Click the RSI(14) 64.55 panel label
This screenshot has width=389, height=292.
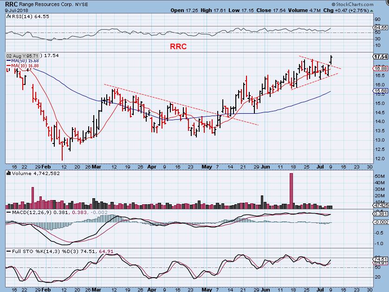click(30, 16)
